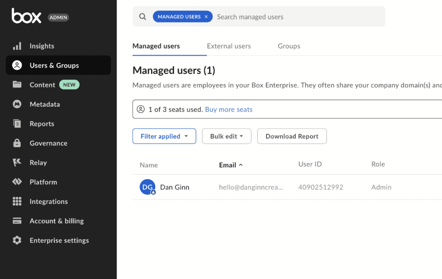Click the Governance lock icon
Screen dimensions: 442x279
pyautogui.click(x=17, y=143)
